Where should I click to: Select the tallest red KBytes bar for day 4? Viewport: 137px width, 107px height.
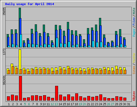(x=20, y=88)
